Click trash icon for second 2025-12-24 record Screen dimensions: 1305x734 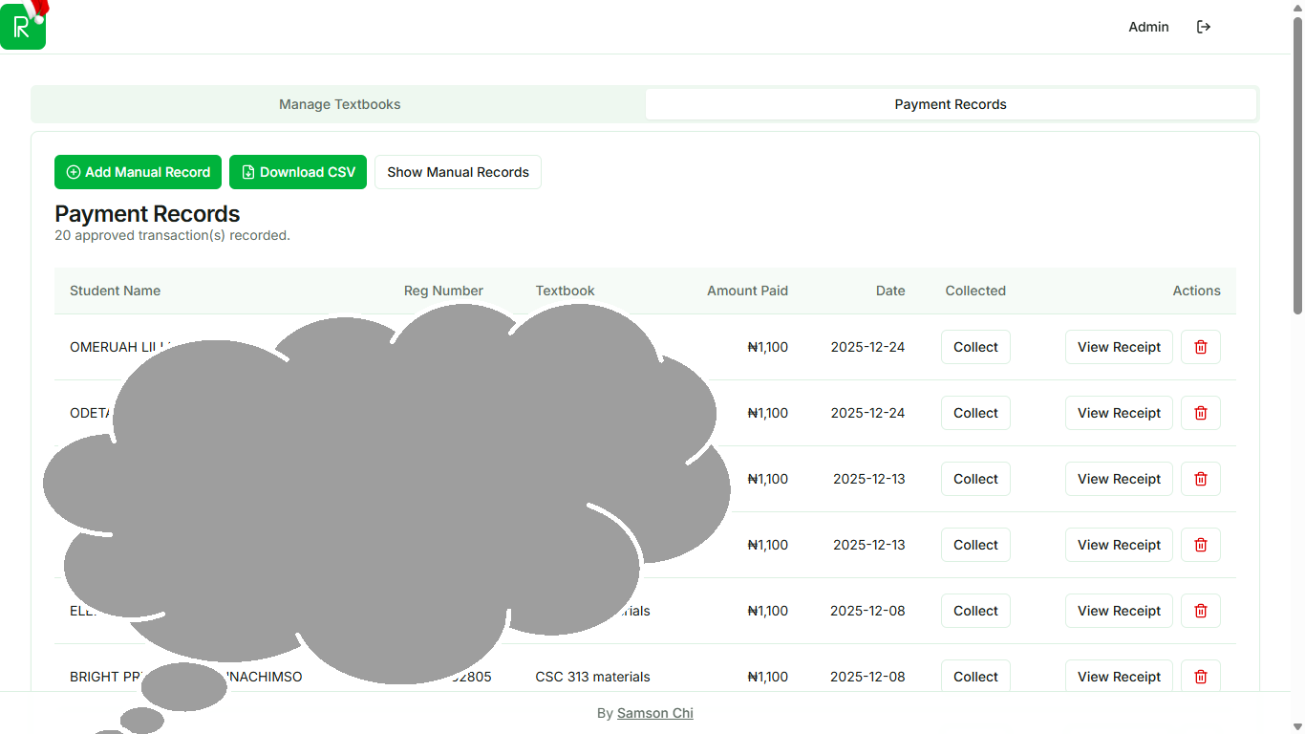pos(1201,413)
